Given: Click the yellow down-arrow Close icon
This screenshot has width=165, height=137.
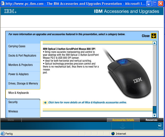Looking at the screenshot, I should 154,36.
